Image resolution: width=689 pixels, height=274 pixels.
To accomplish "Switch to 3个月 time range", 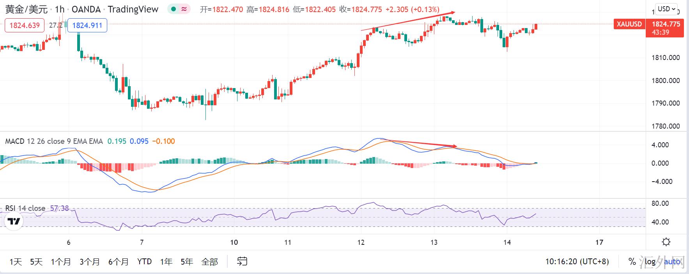I will point(90,262).
